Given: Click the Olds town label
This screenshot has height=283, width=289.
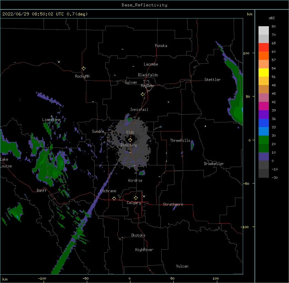Looking at the screenshot, I should pos(130,132).
